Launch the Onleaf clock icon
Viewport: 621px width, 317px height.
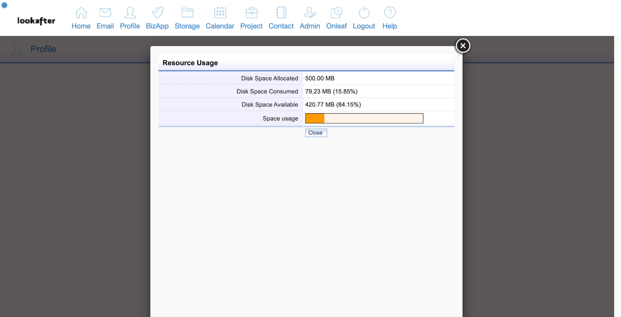click(x=336, y=13)
